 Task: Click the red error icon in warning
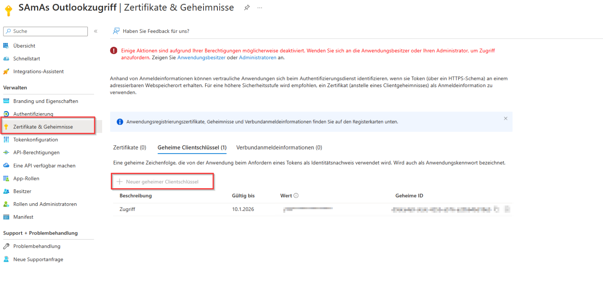pyautogui.click(x=113, y=51)
